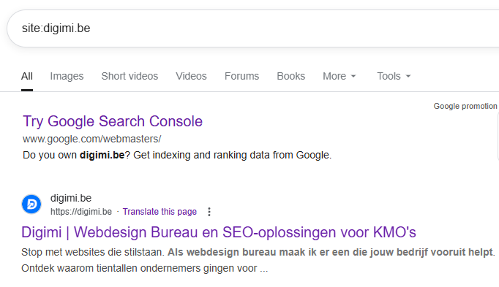Open the three-dot result options menu
The height and width of the screenshot is (287, 499).
[209, 212]
